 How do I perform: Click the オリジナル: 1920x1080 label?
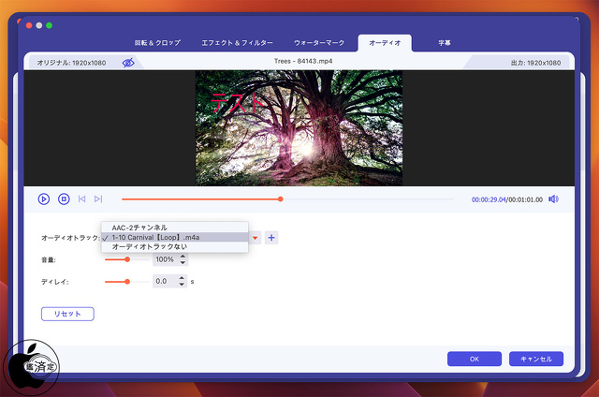pyautogui.click(x=71, y=63)
